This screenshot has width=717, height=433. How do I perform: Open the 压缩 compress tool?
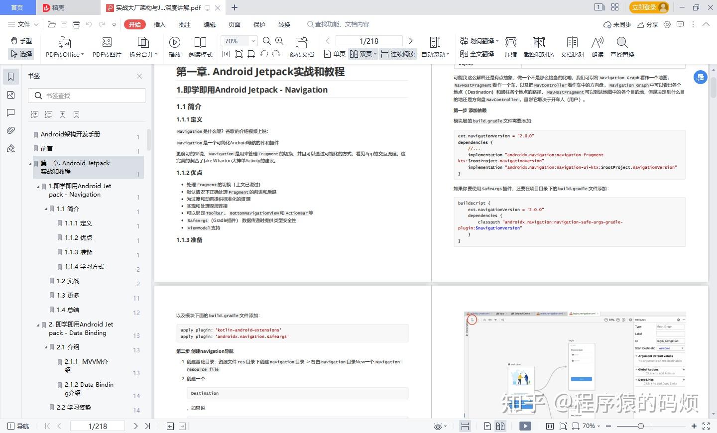pyautogui.click(x=511, y=47)
